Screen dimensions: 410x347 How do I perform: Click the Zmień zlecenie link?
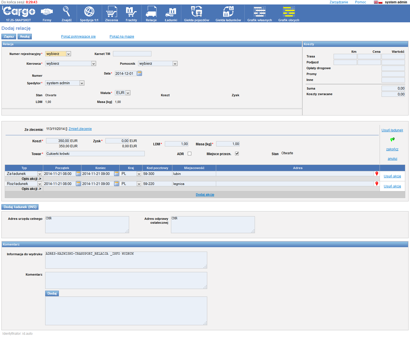coord(80,129)
